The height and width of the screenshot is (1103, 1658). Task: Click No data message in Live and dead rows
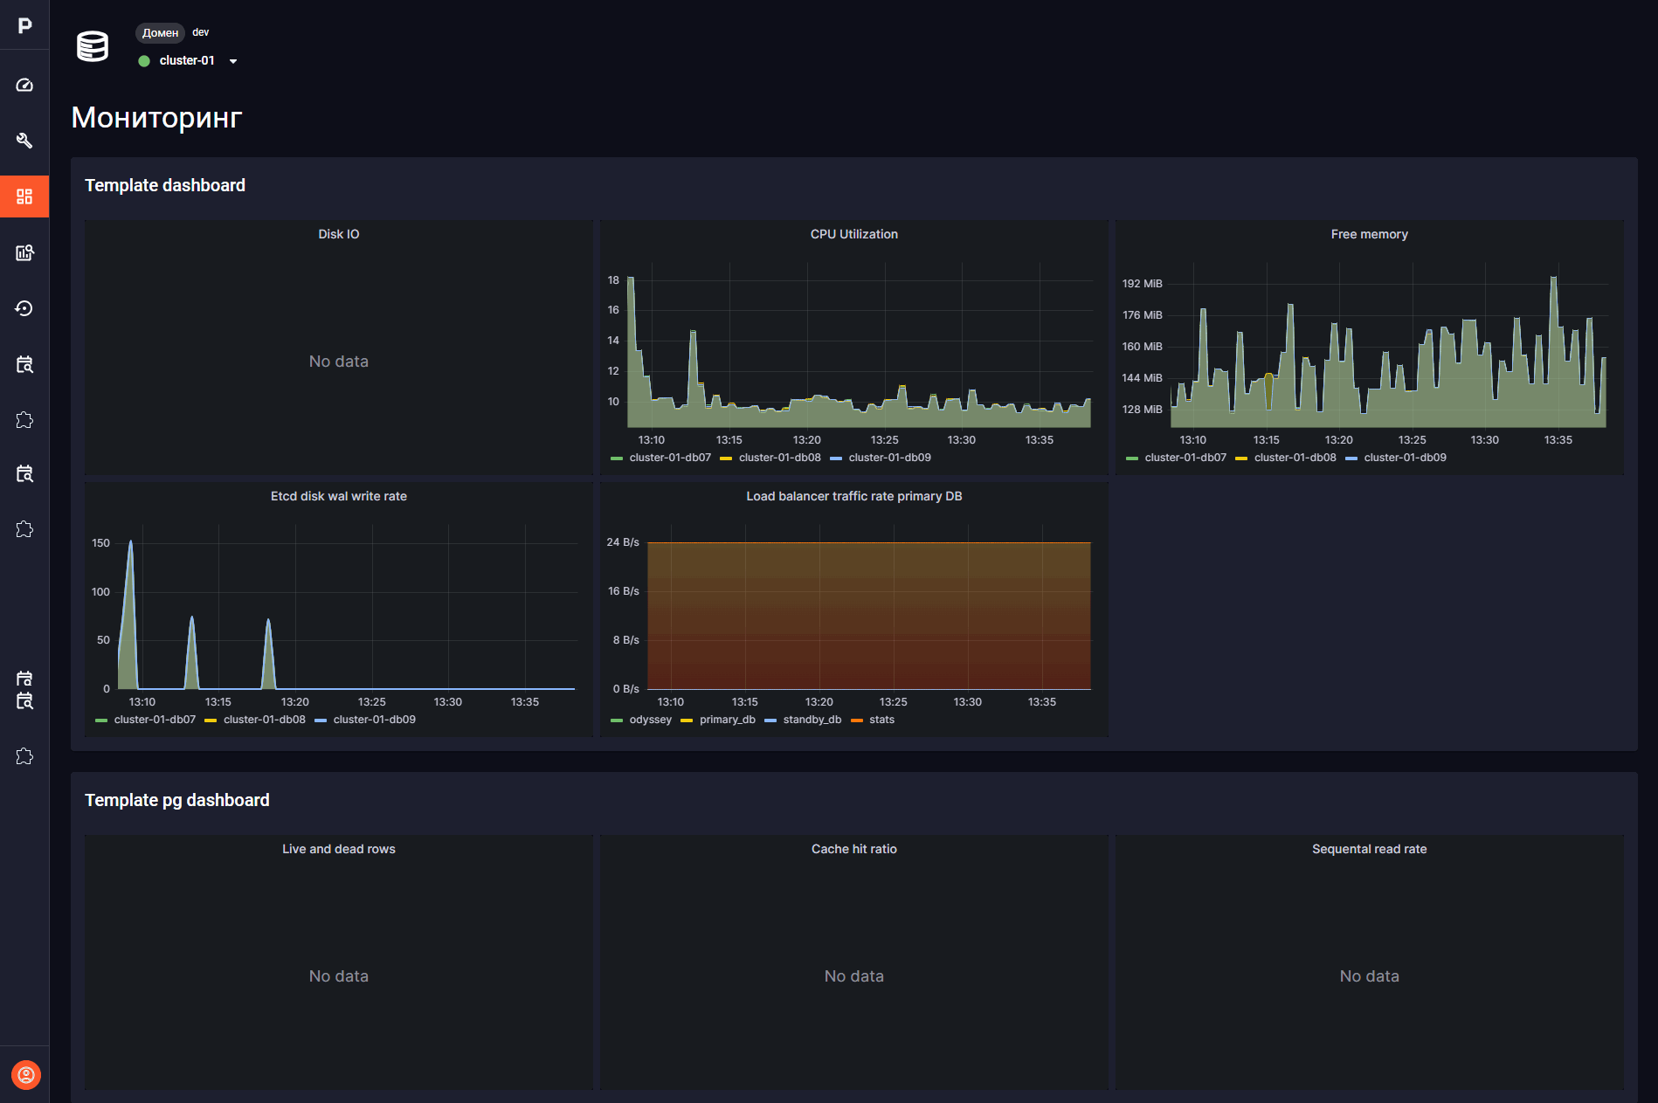tap(339, 976)
